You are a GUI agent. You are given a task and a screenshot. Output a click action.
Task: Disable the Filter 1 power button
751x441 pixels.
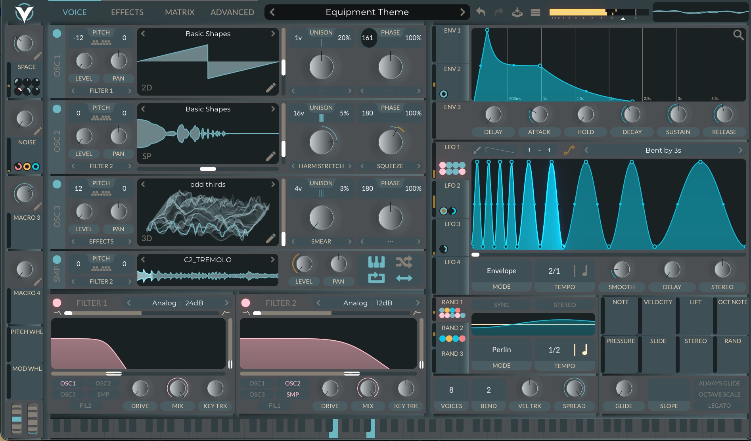click(x=57, y=303)
